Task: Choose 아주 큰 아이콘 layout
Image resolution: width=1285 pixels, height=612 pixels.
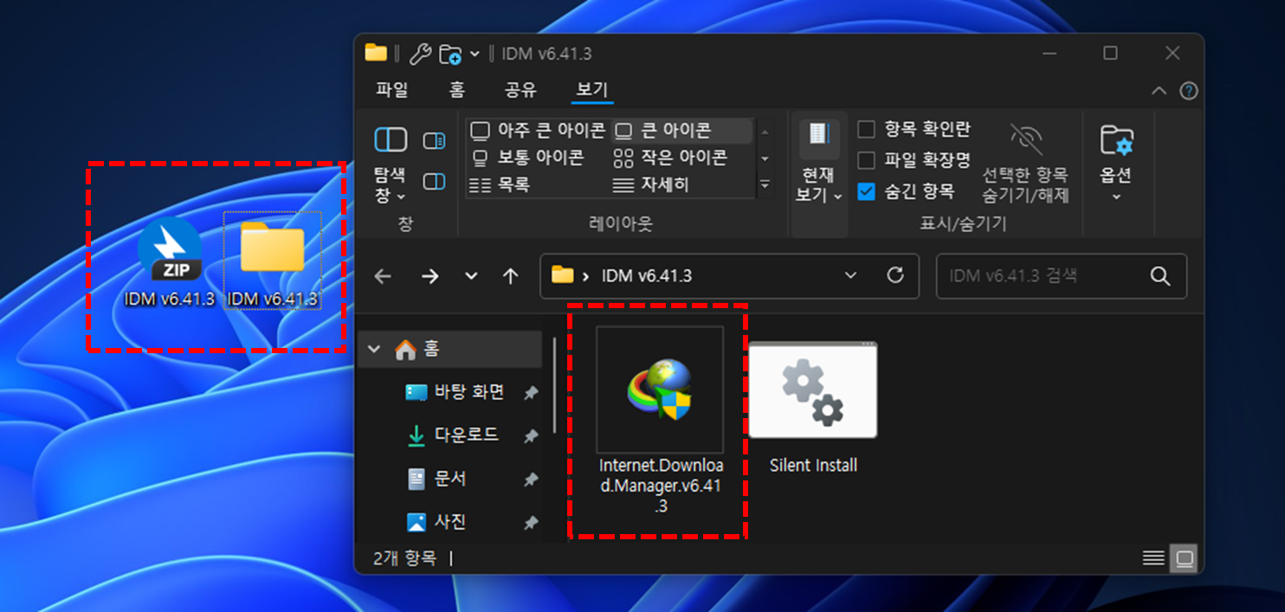Action: (x=538, y=131)
